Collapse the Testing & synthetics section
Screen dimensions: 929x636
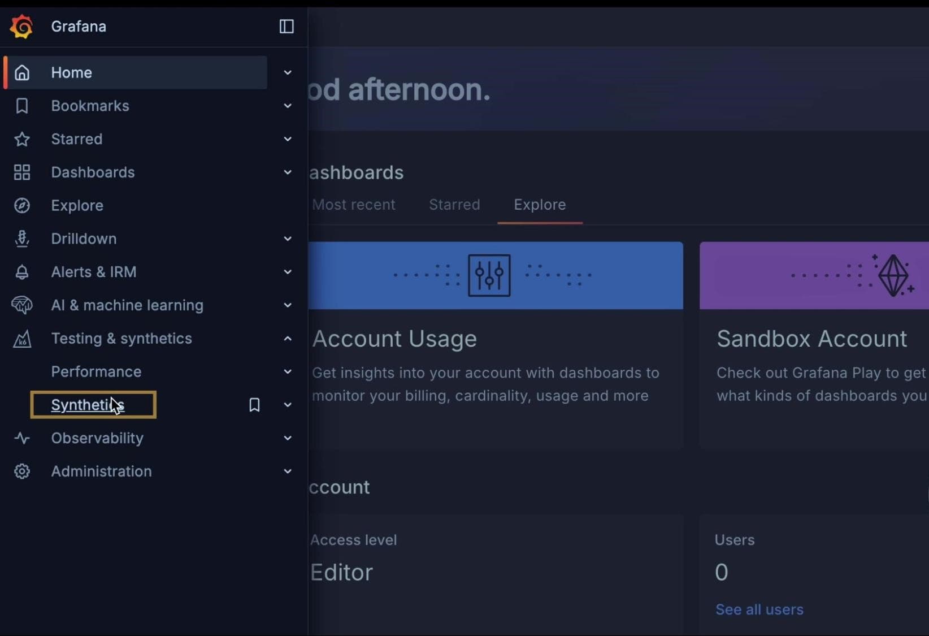[288, 339]
